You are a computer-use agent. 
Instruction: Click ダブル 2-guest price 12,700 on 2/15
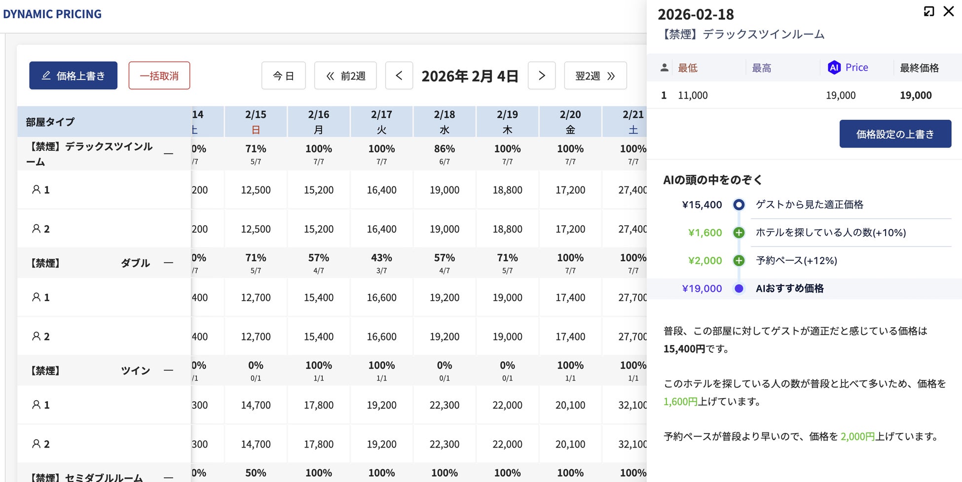256,337
